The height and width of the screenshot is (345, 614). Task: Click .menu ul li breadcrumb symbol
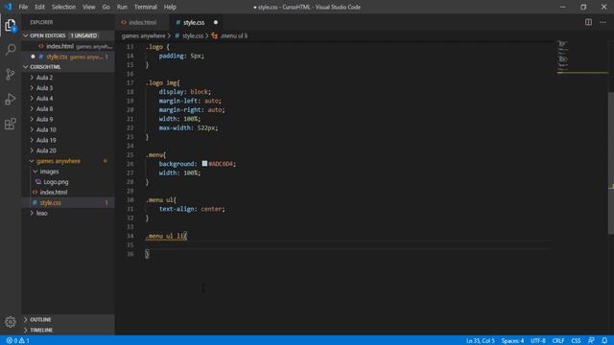pos(229,35)
